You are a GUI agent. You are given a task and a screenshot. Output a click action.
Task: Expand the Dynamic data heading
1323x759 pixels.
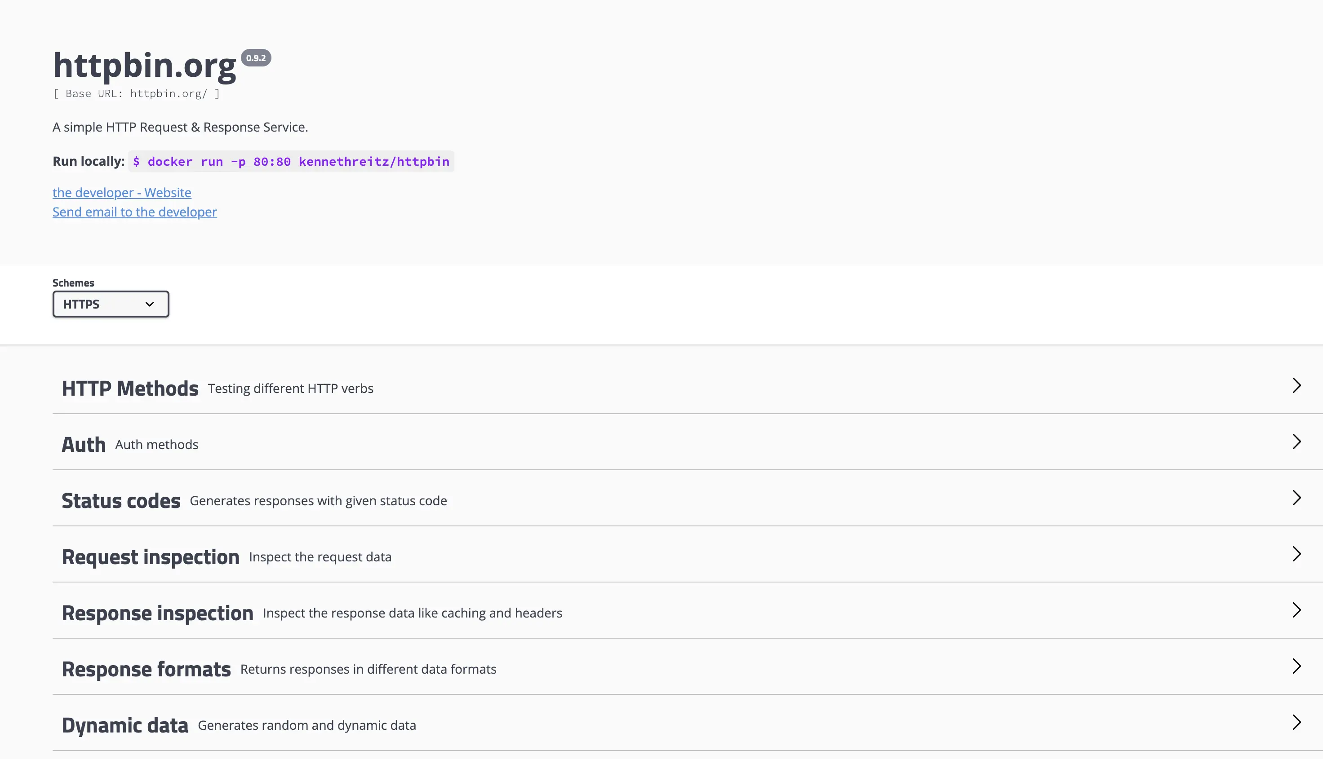coord(124,726)
